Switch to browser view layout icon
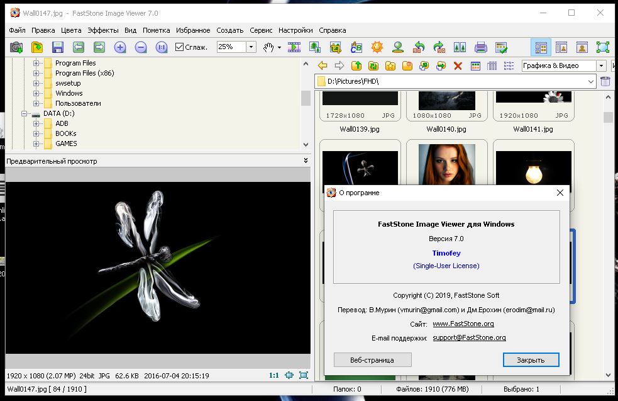The height and width of the screenshot is (401, 618). [x=541, y=47]
